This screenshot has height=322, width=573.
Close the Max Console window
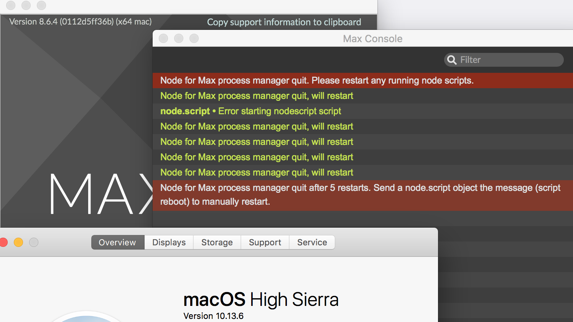pyautogui.click(x=163, y=38)
